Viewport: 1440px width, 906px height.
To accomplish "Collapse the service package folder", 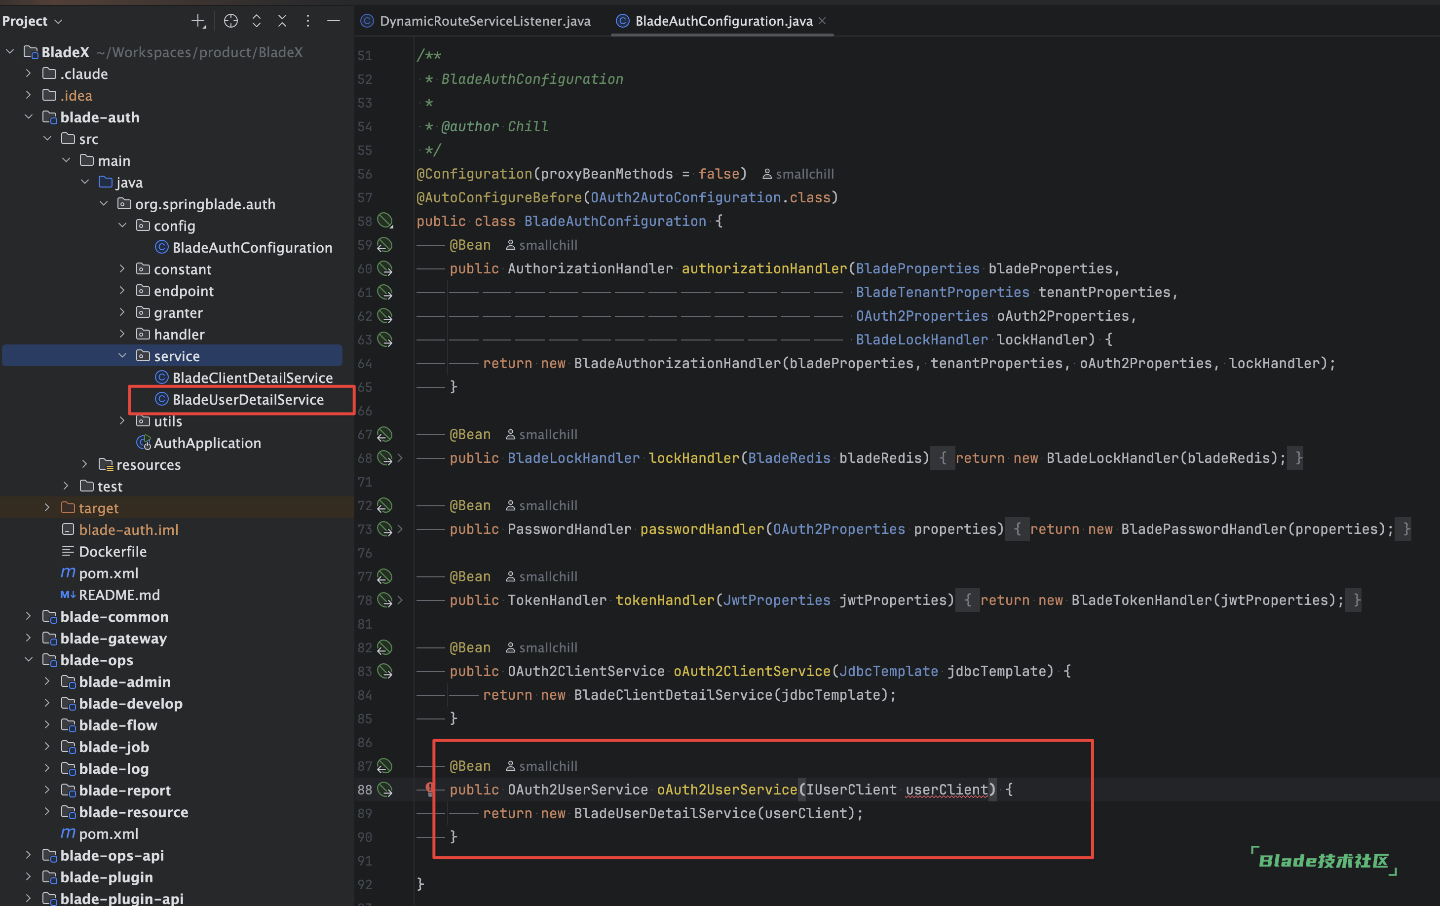I will pos(122,355).
